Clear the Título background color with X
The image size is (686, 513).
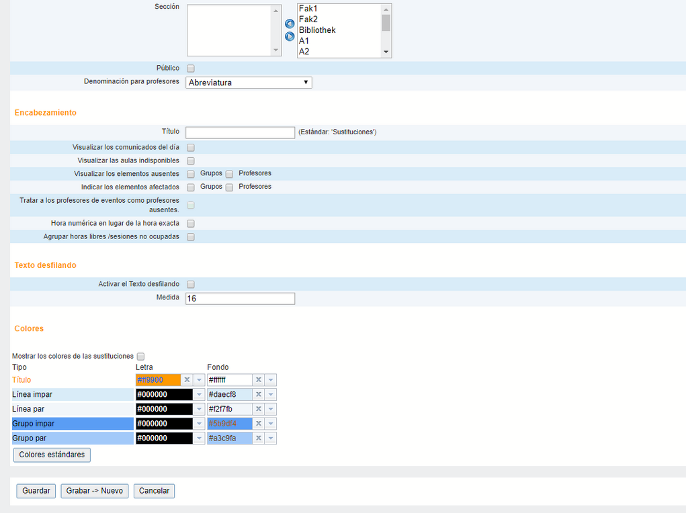coord(259,379)
